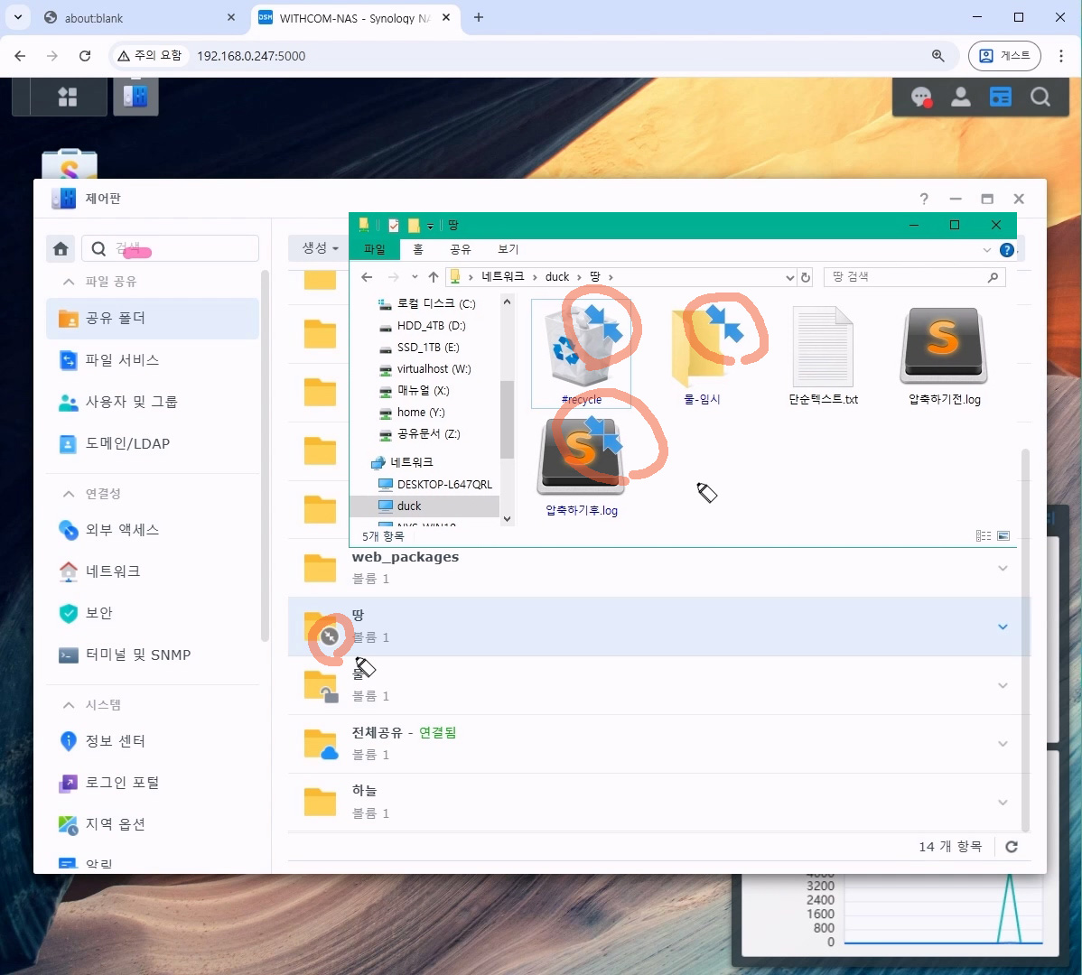Click the 땅 검색 search field
The height and width of the screenshot is (975, 1082).
click(x=908, y=277)
